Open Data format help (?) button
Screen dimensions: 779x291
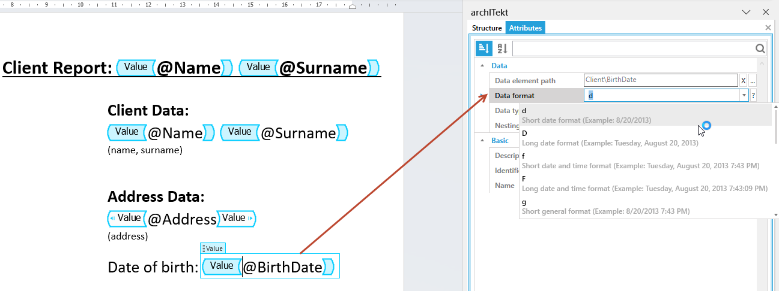click(753, 95)
